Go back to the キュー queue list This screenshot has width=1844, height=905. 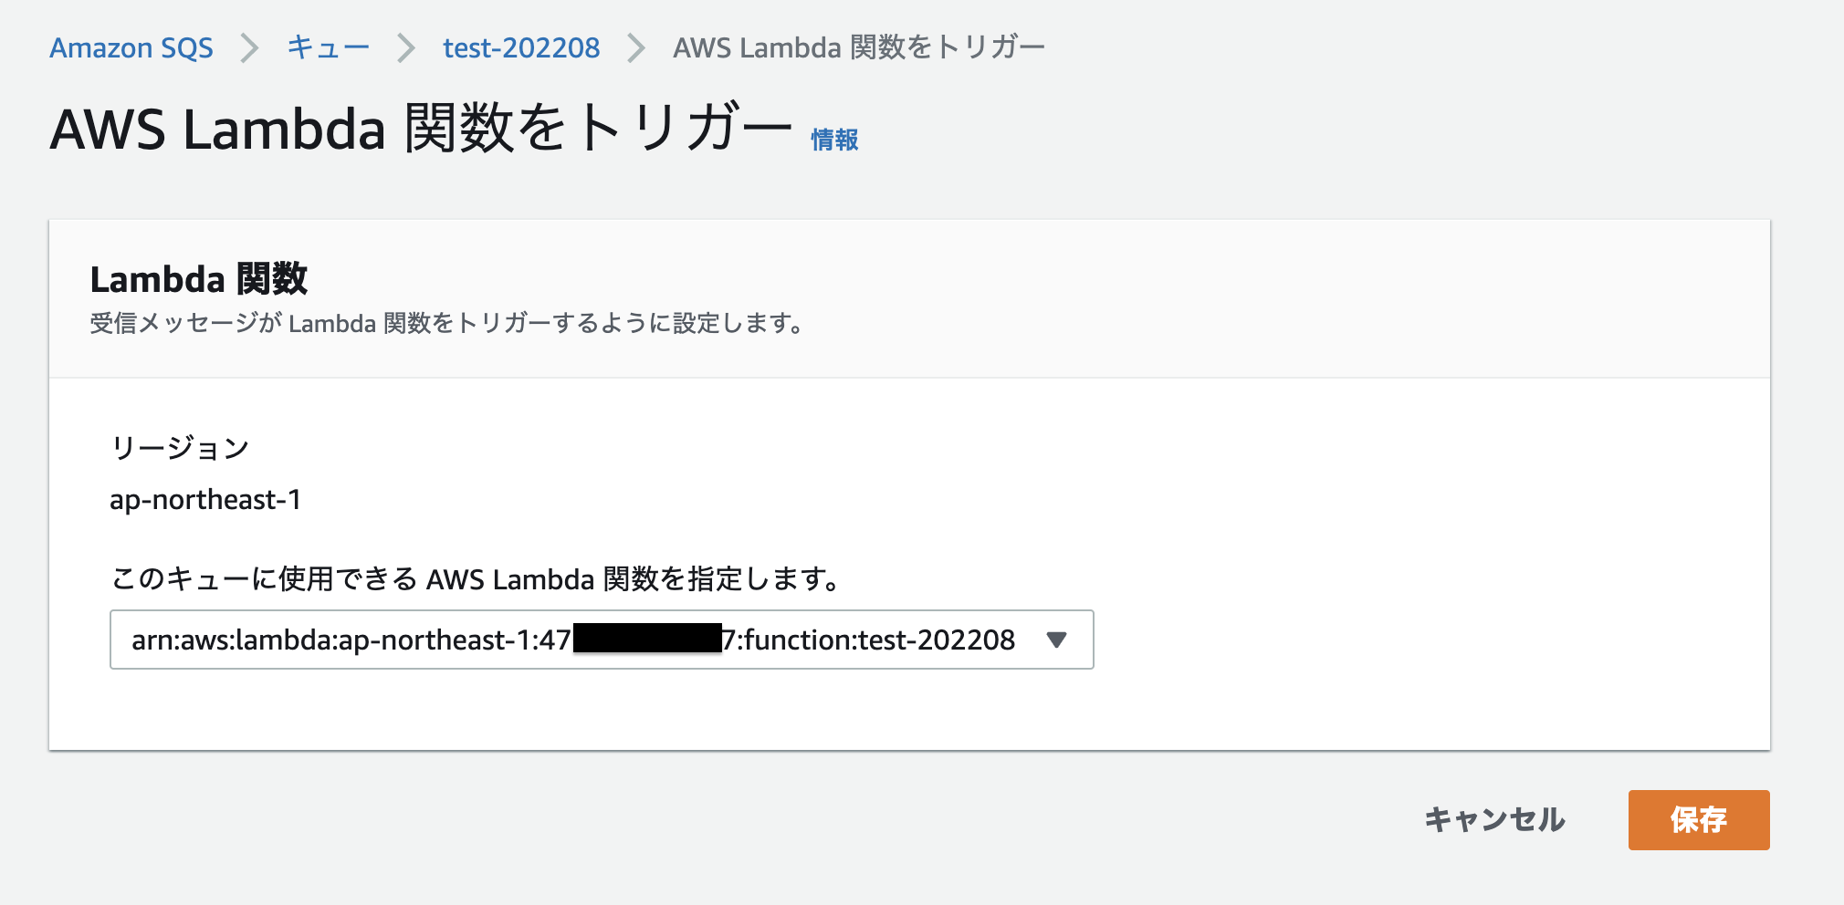pos(327,47)
